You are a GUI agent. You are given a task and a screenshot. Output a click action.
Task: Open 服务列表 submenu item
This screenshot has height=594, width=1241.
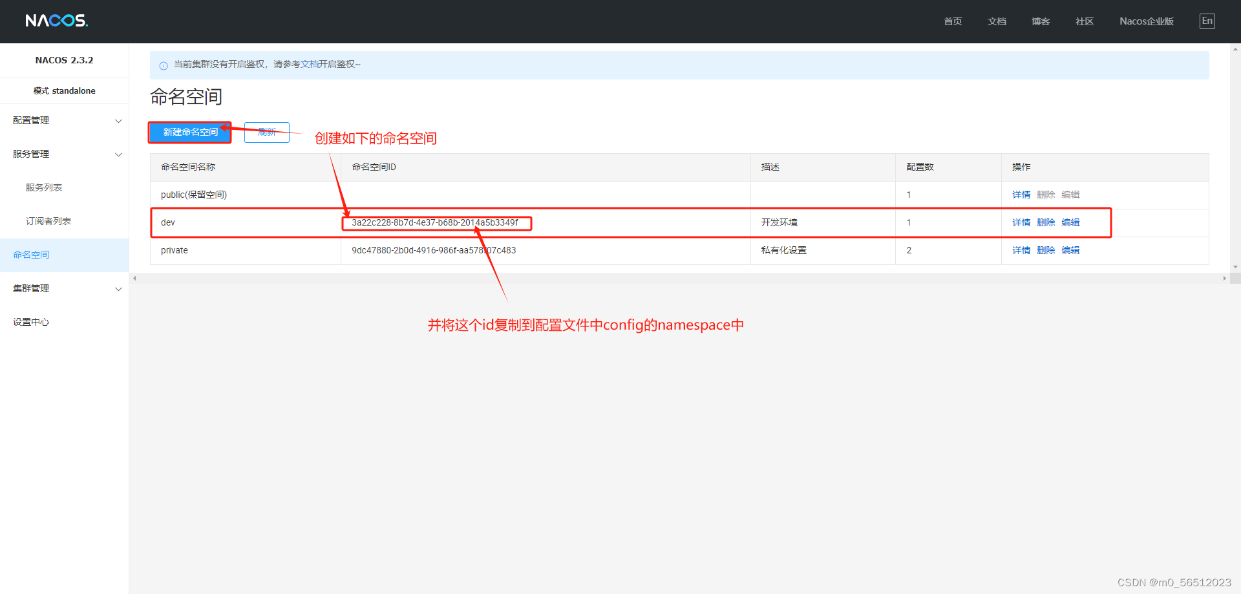(x=44, y=187)
